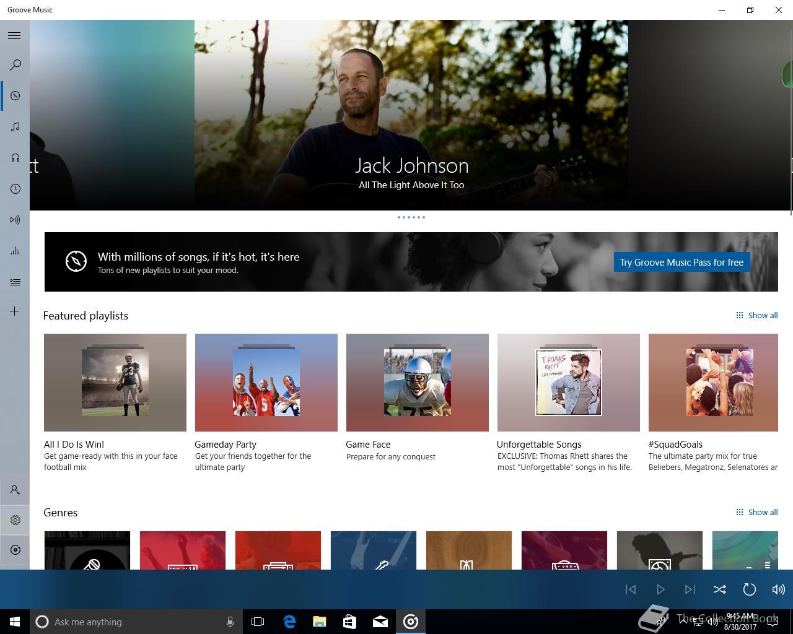Click the sign-in account icon
This screenshot has height=634, width=793.
tap(15, 490)
